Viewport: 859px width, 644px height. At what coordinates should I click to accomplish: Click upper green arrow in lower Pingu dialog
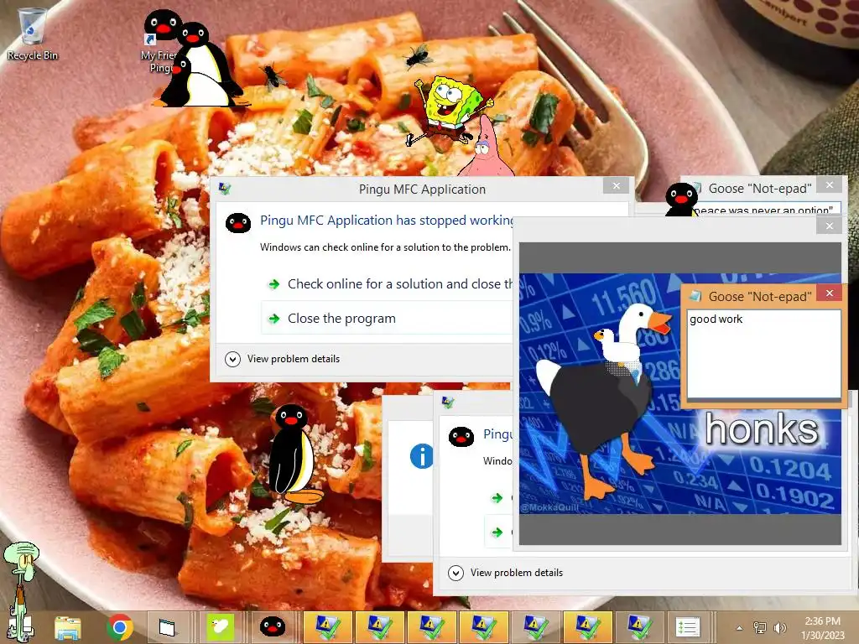point(497,498)
